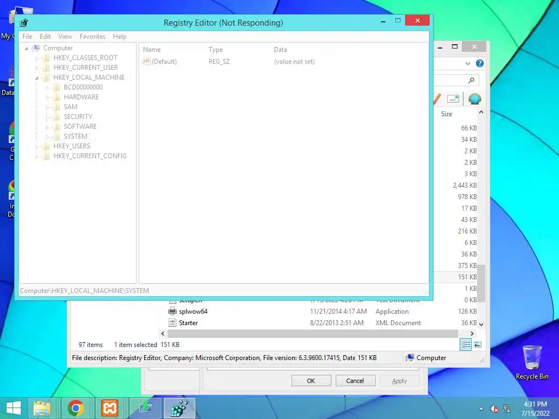Collapse the HKEY_LOCAL_MACHINE key
The image size is (559, 419).
[37, 77]
